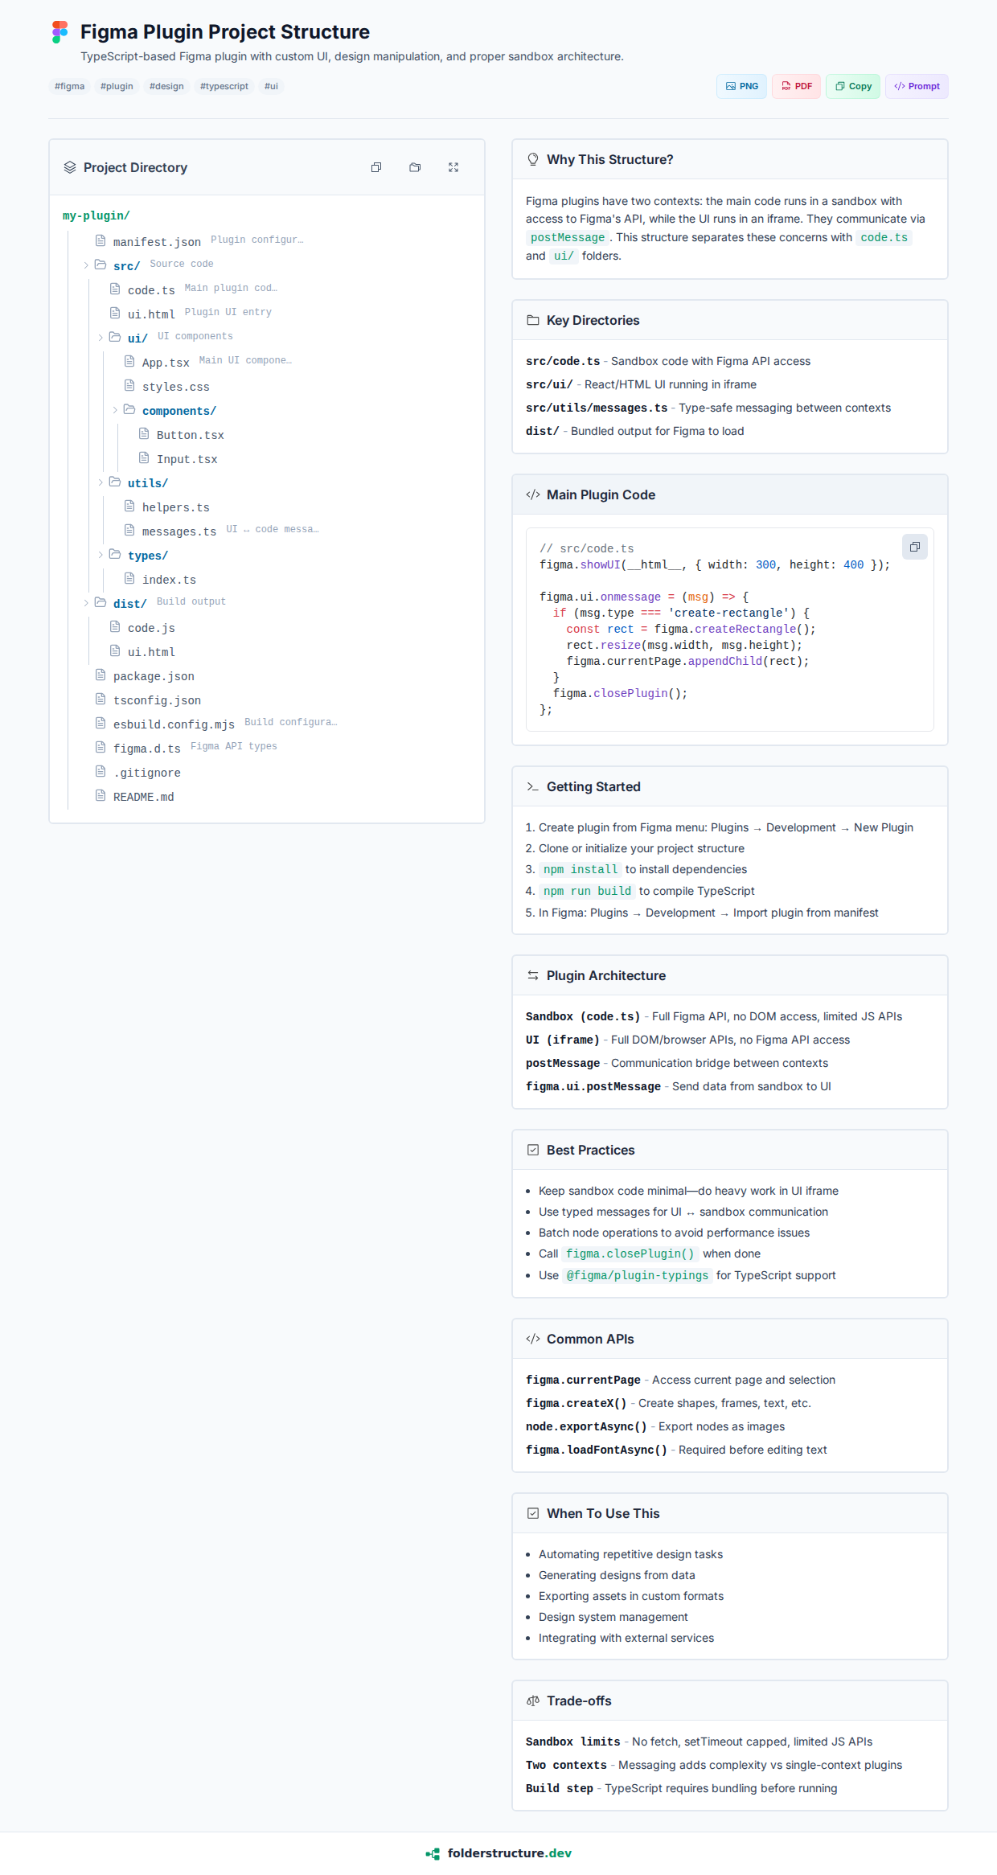
Task: Copy the Main Plugin Code snippet
Action: pyautogui.click(x=914, y=548)
